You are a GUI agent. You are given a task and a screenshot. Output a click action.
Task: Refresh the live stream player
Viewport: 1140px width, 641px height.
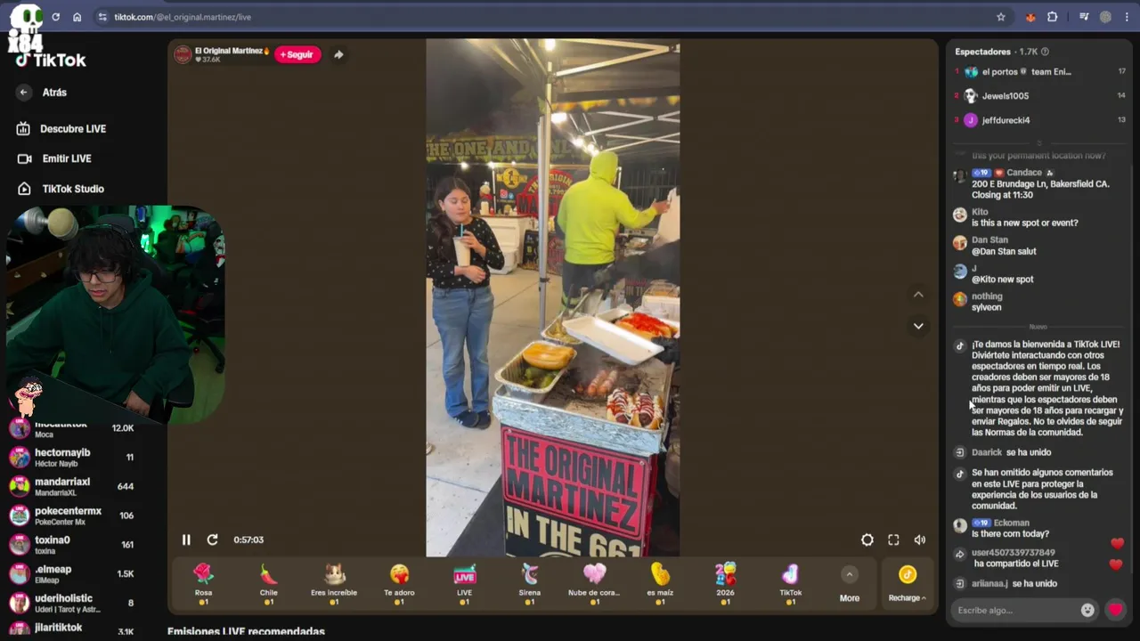tap(212, 540)
